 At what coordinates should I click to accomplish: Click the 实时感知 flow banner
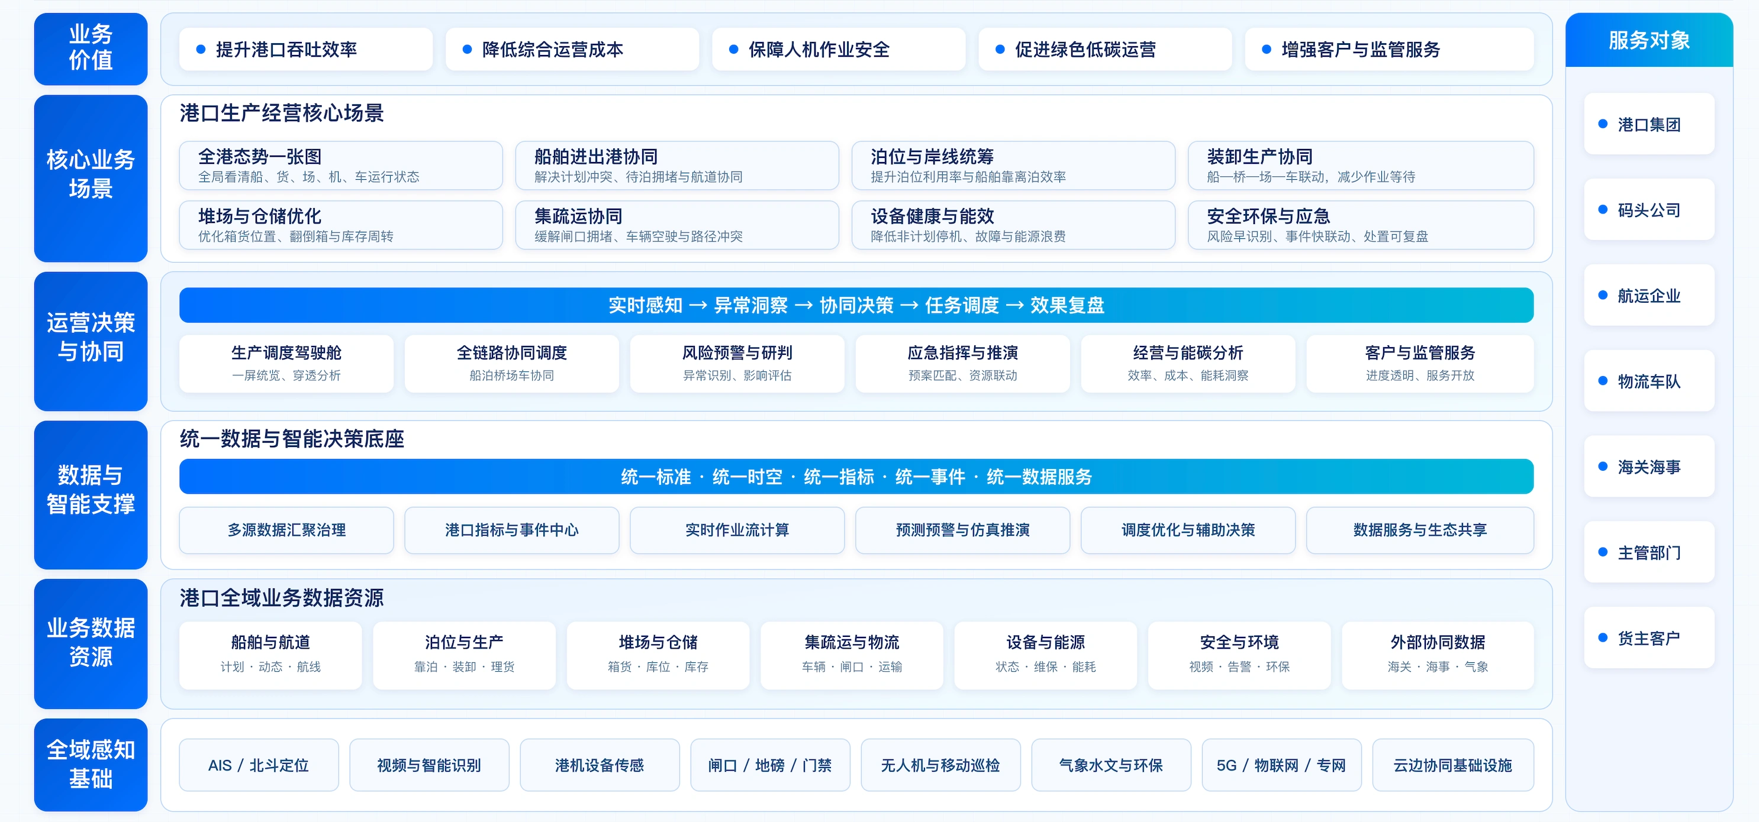pyautogui.click(x=856, y=305)
